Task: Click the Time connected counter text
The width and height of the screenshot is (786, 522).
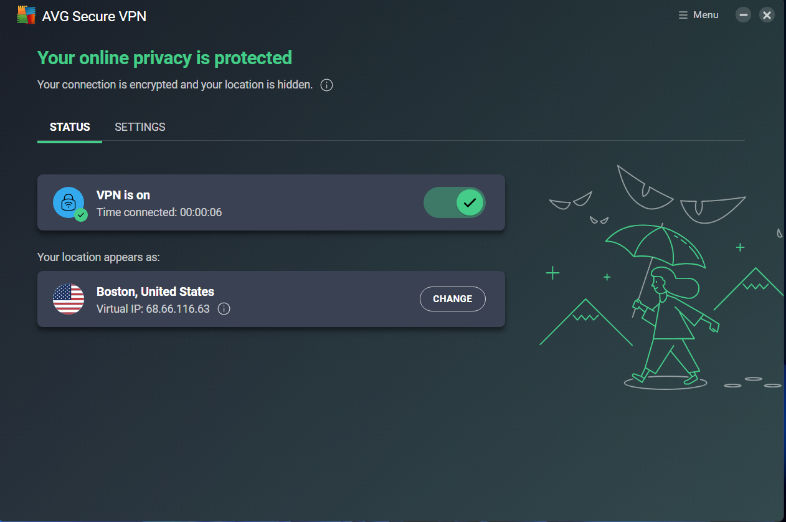Action: [159, 212]
